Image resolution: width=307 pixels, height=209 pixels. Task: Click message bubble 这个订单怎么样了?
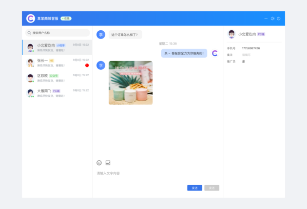point(125,35)
